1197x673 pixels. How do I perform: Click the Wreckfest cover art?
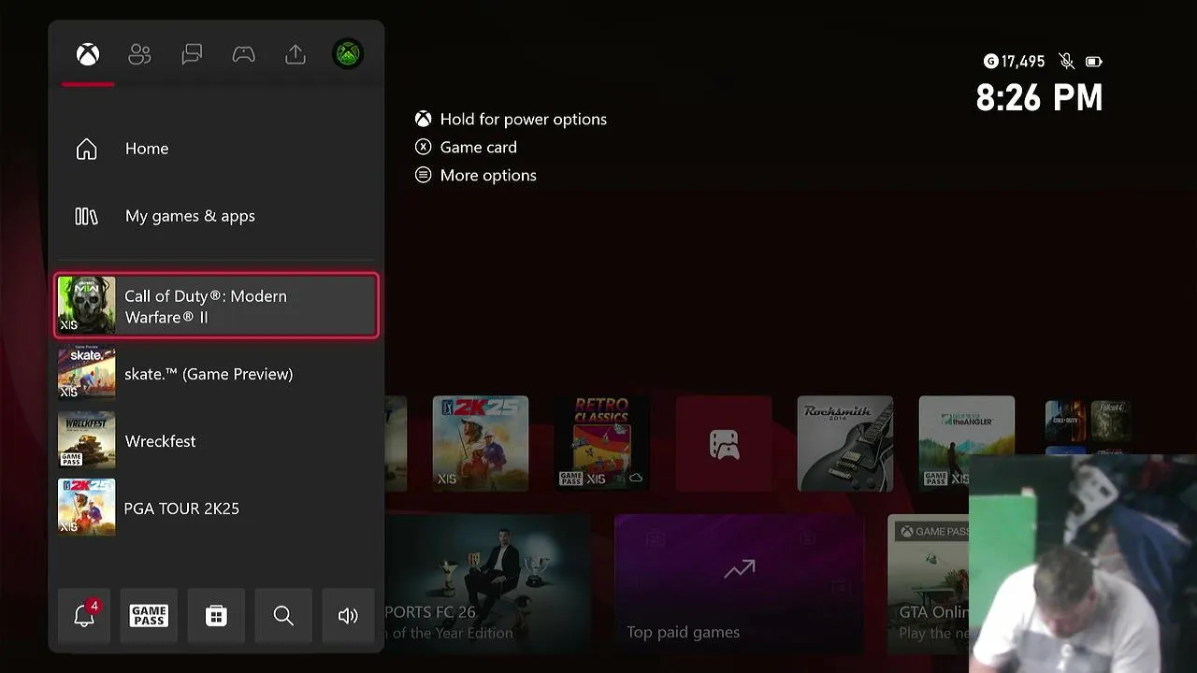click(x=87, y=440)
